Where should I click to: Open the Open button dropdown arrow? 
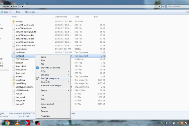point(11,12)
